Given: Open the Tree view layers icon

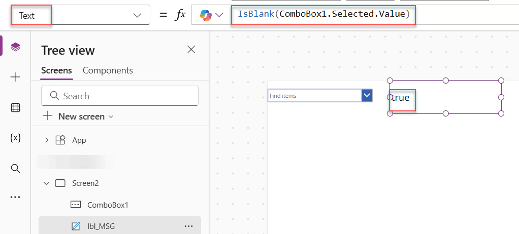Looking at the screenshot, I should coord(15,47).
